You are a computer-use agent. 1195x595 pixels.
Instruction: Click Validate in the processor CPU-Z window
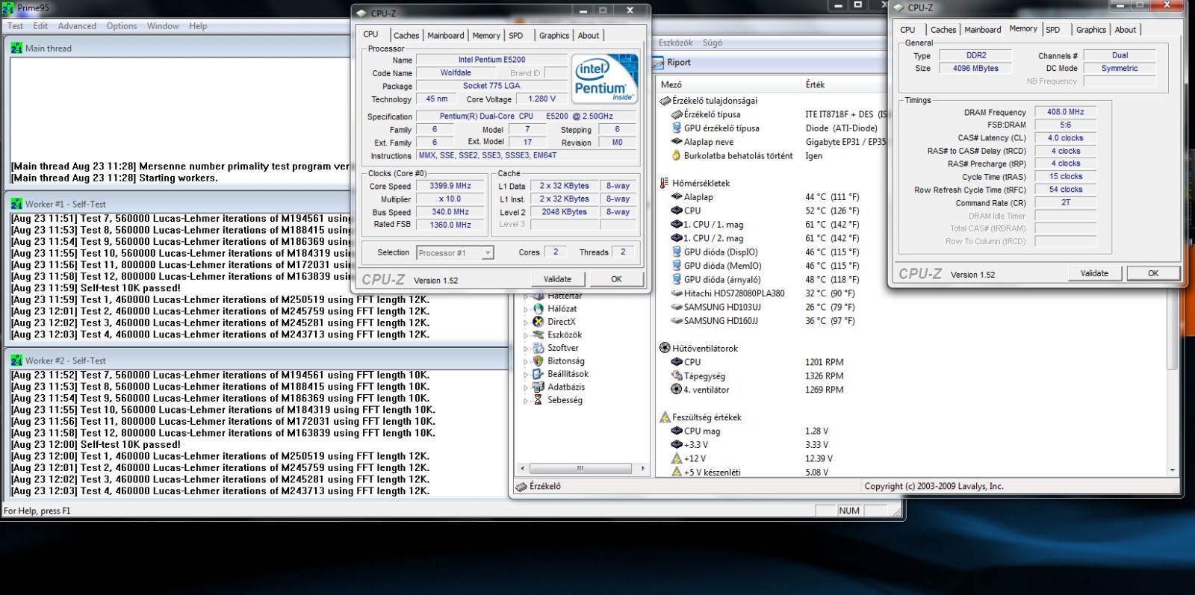pyautogui.click(x=557, y=279)
